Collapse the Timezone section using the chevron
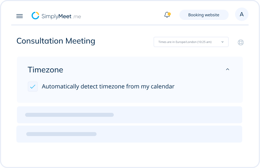This screenshot has width=260, height=168. point(228,69)
